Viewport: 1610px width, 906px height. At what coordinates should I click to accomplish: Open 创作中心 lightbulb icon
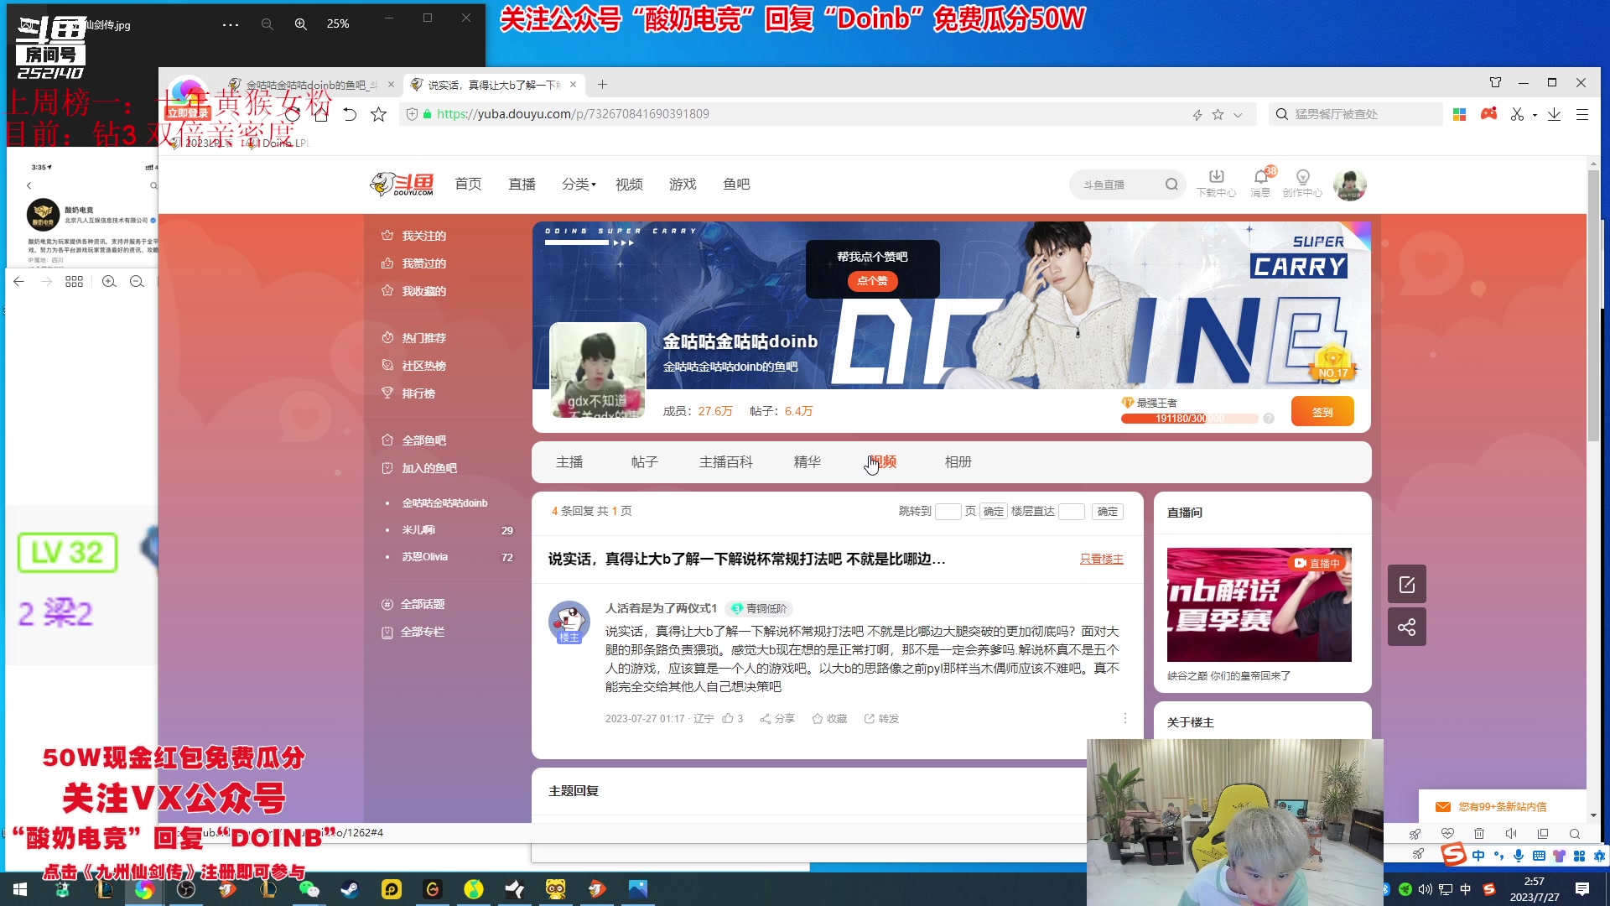coord(1302,182)
